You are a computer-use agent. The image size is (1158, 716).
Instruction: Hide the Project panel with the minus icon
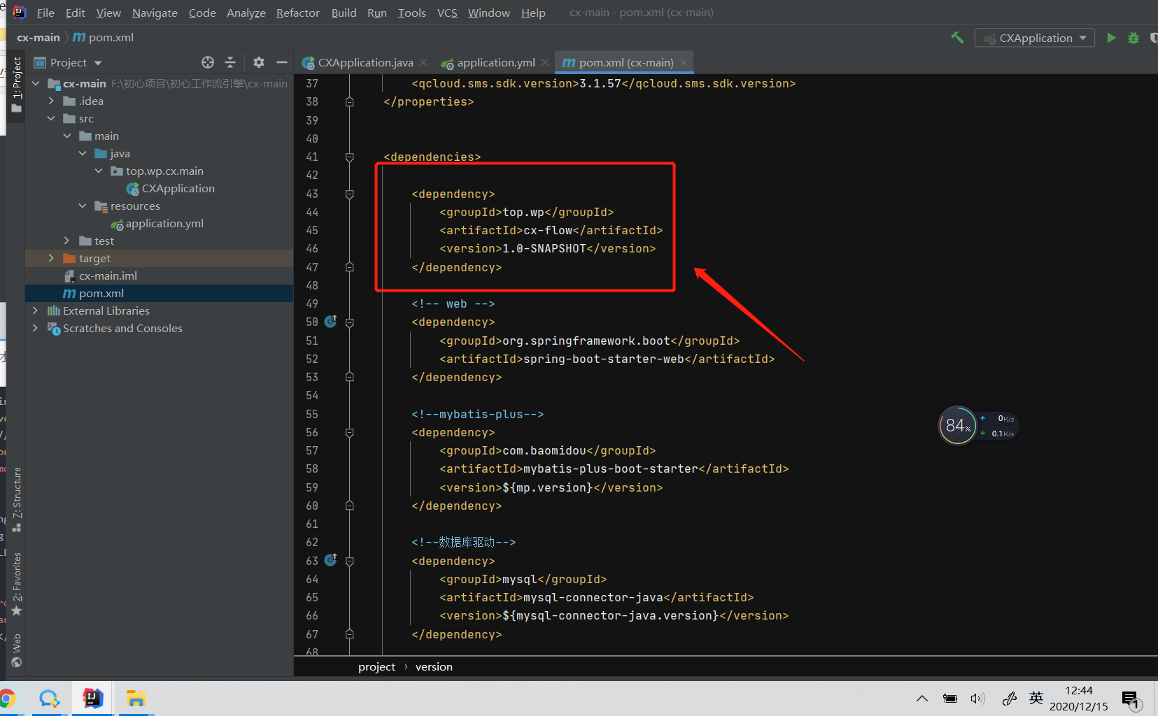click(x=282, y=62)
